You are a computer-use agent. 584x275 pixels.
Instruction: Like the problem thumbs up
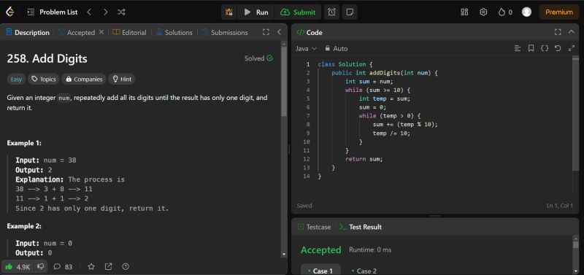[18, 266]
